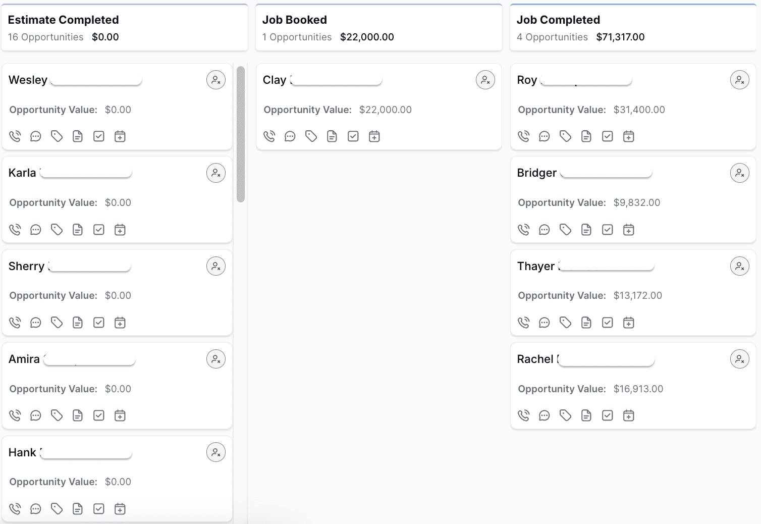
Task: Open the notes icon on Rachel's card
Action: click(x=586, y=415)
